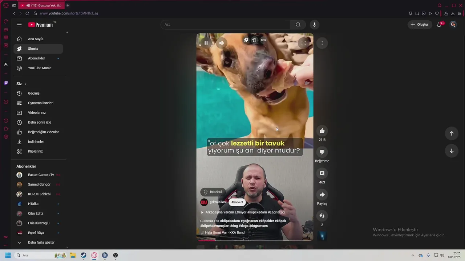Reload the page in Opera
Image resolution: width=465 pixels, height=261 pixels.
(27, 13)
